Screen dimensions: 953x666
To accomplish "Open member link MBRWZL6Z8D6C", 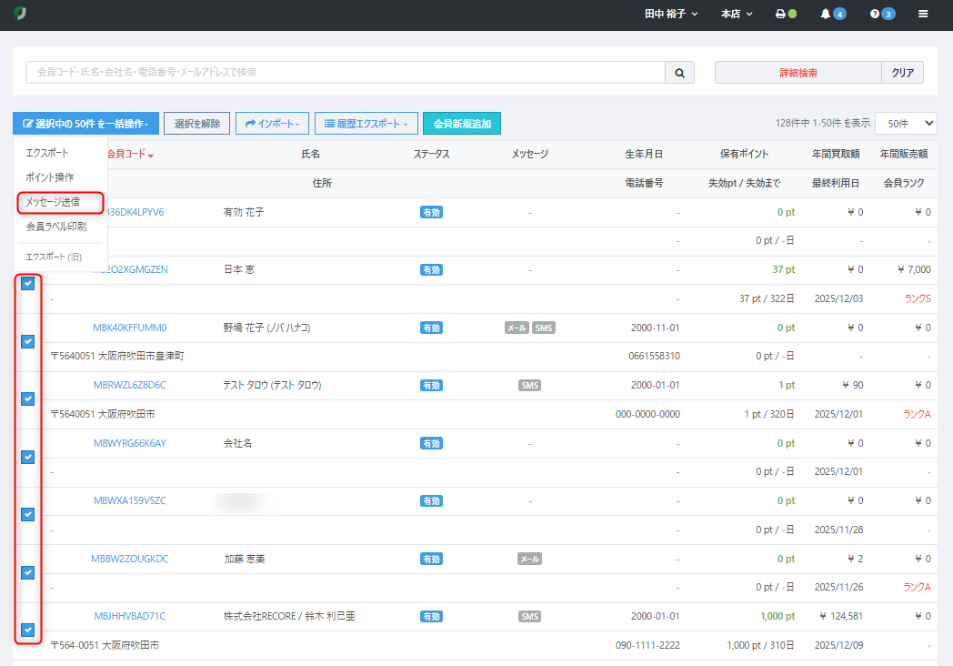I will (x=130, y=385).
